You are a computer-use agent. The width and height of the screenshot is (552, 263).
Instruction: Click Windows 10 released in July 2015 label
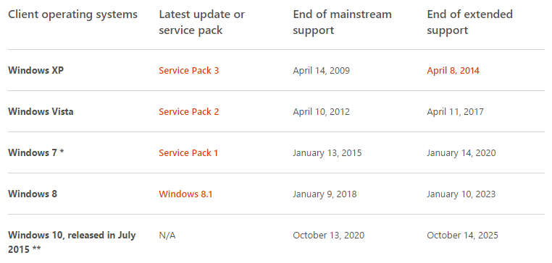[x=72, y=242]
